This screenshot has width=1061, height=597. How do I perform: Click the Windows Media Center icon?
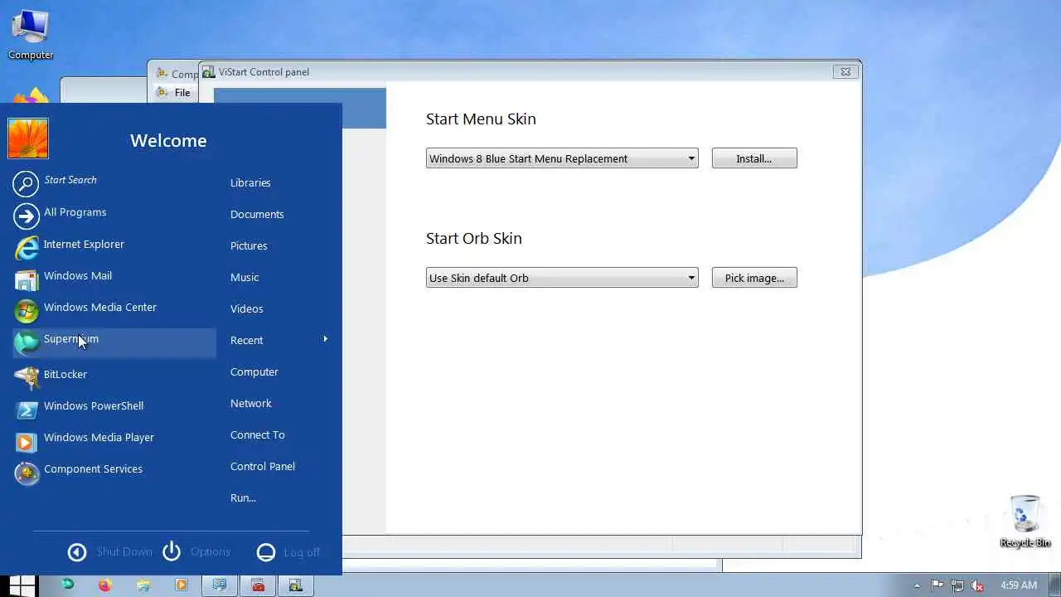(27, 311)
